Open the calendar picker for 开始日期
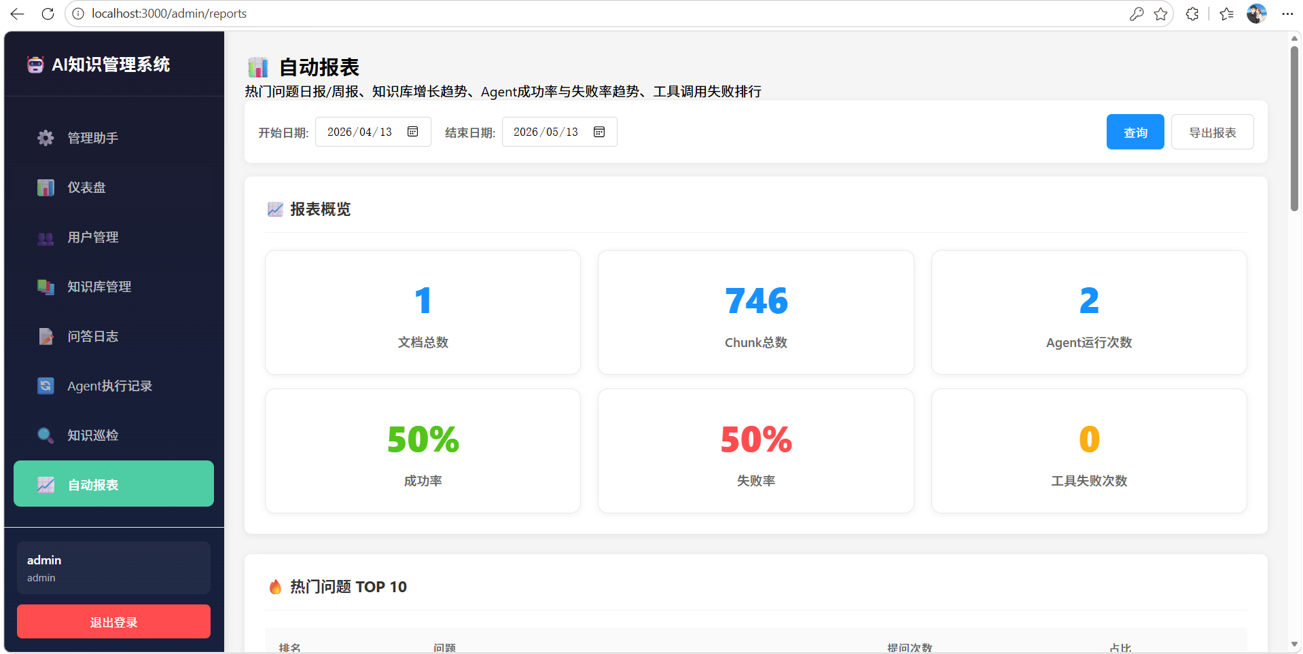The height and width of the screenshot is (654, 1303). tap(412, 132)
